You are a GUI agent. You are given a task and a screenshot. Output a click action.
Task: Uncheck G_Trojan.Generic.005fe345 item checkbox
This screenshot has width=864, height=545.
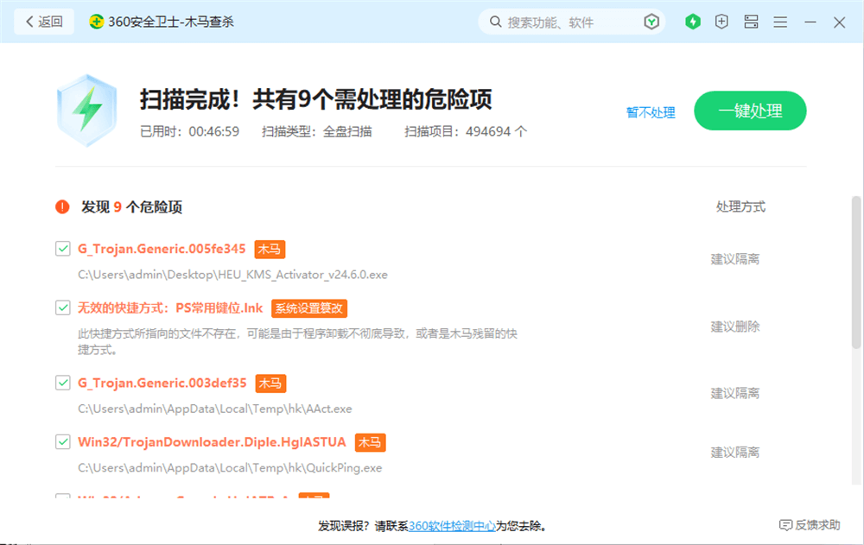click(63, 249)
